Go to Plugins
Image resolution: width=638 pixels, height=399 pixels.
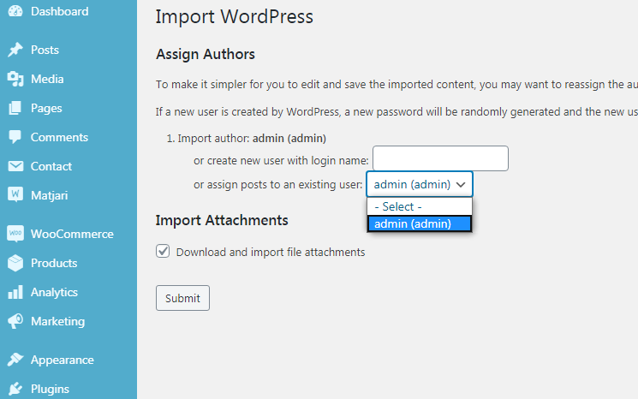coord(50,389)
